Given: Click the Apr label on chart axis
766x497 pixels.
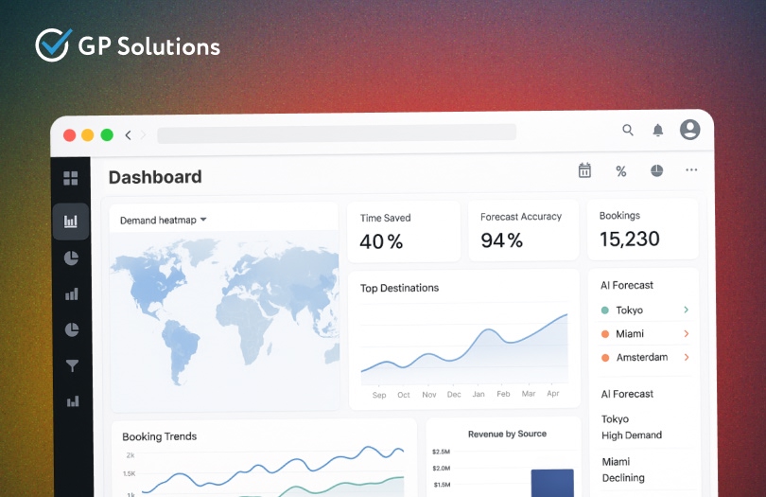Looking at the screenshot, I should pyautogui.click(x=553, y=393).
